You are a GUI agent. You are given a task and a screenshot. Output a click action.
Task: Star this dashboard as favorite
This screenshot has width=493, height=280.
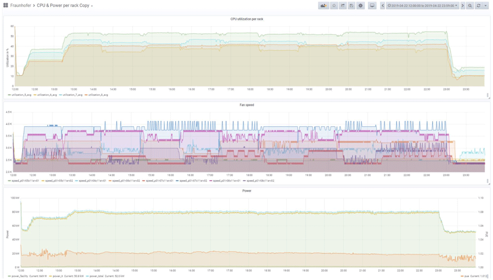pyautogui.click(x=334, y=5)
